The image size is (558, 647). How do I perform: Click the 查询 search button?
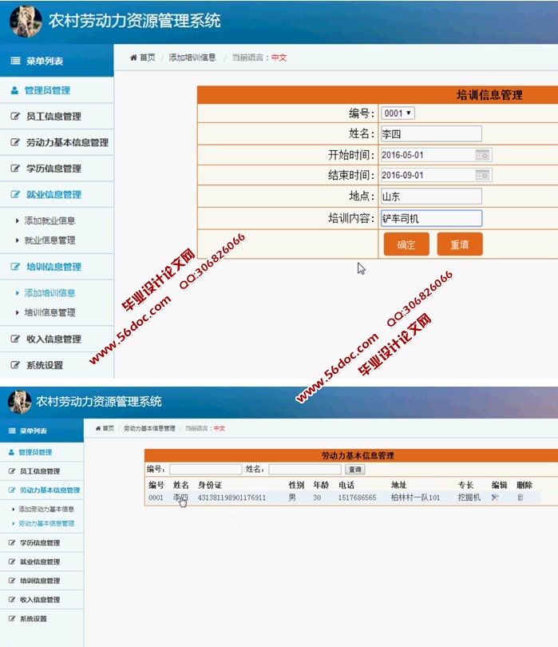tap(354, 470)
